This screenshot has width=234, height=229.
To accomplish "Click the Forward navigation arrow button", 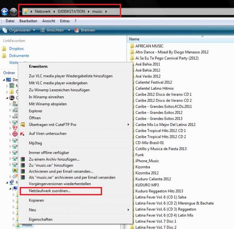I will click(14, 11).
